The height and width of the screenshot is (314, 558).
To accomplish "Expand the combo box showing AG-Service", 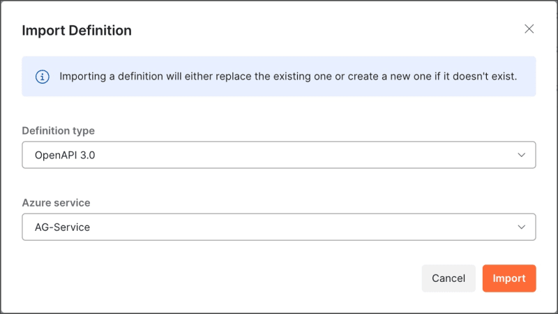I will [x=279, y=227].
